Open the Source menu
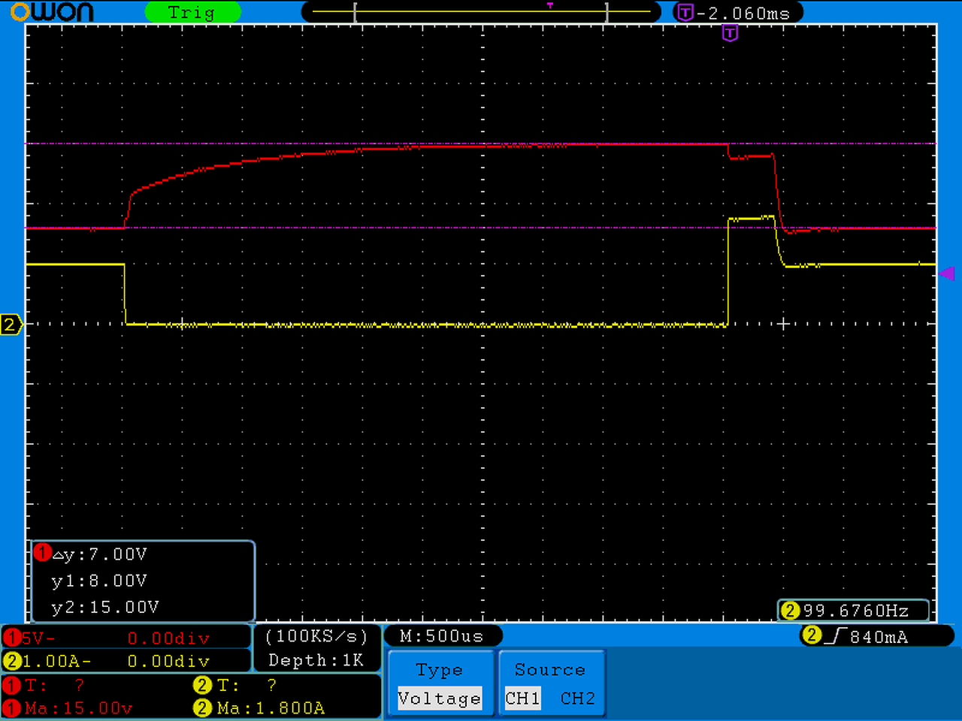Image resolution: width=962 pixels, height=721 pixels. point(550,669)
